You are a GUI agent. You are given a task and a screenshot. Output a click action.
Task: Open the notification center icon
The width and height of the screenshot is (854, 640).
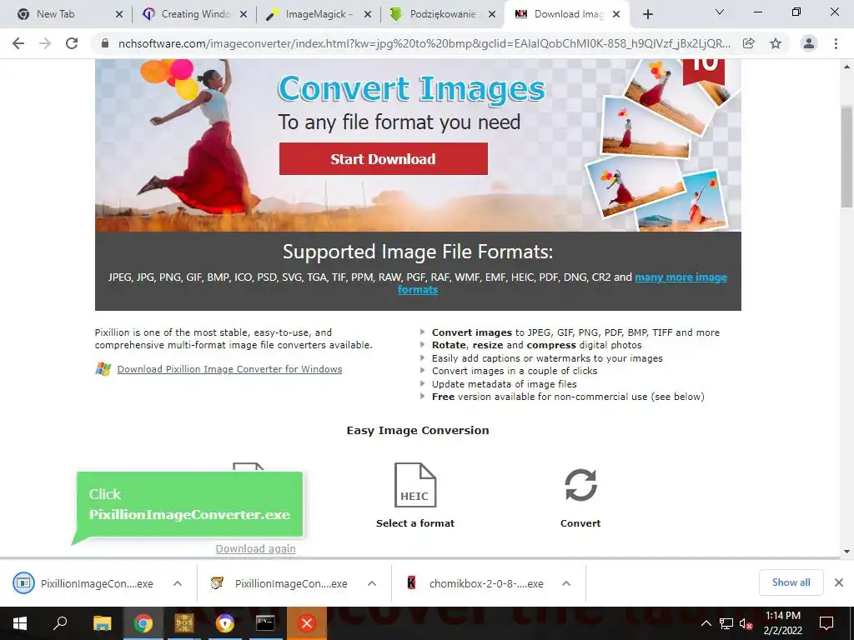pyautogui.click(x=826, y=623)
